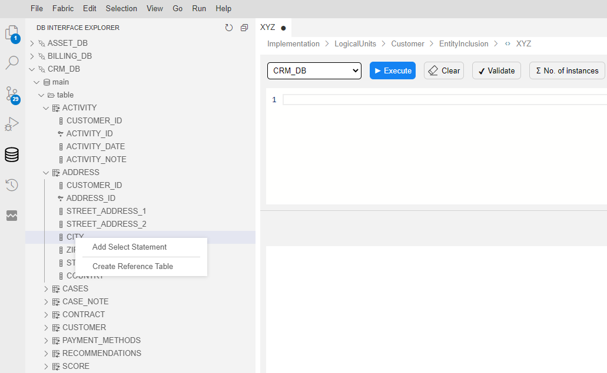The height and width of the screenshot is (373, 607).
Task: Open the Run and Debug icon
Action: [x=12, y=124]
